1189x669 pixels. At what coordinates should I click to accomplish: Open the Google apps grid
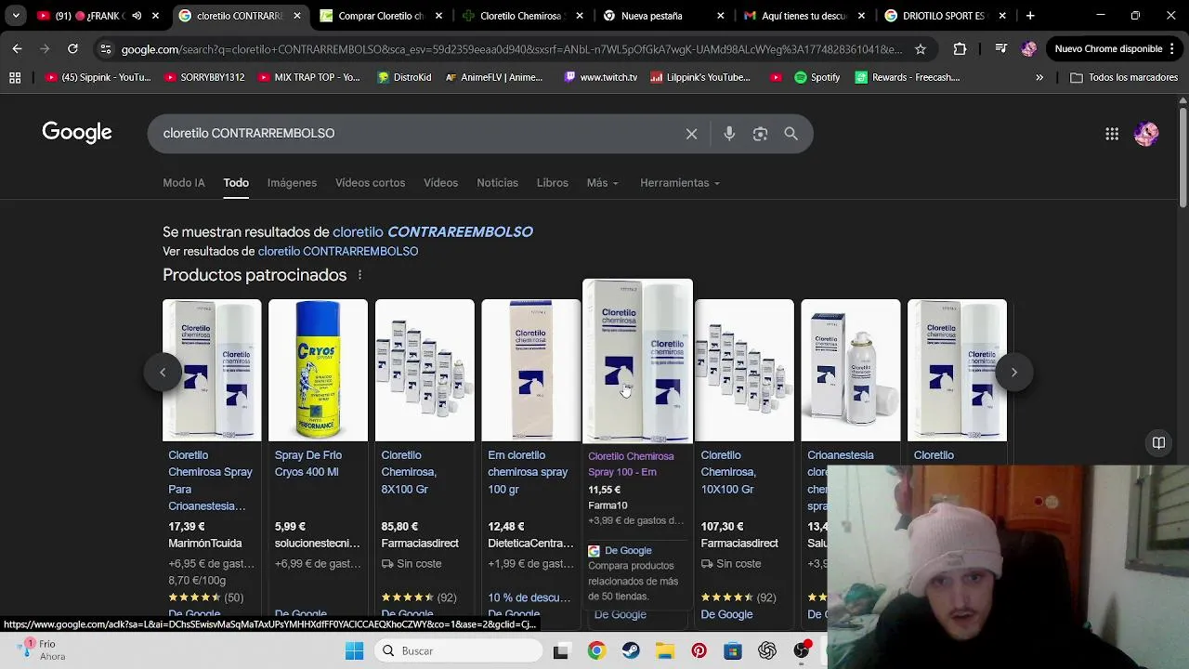pyautogui.click(x=1112, y=134)
